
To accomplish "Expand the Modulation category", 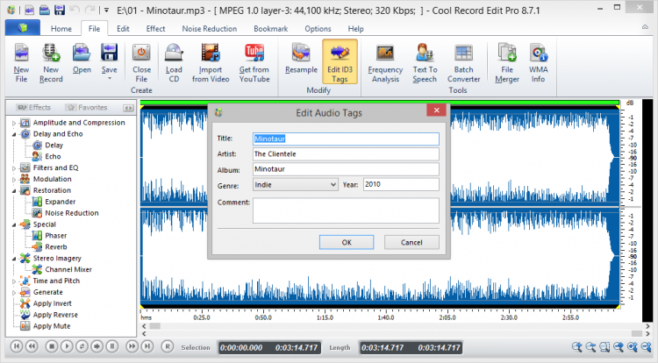I will point(14,180).
